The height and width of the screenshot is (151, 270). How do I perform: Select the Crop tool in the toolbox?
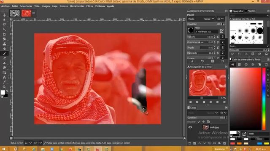click(x=4, y=34)
